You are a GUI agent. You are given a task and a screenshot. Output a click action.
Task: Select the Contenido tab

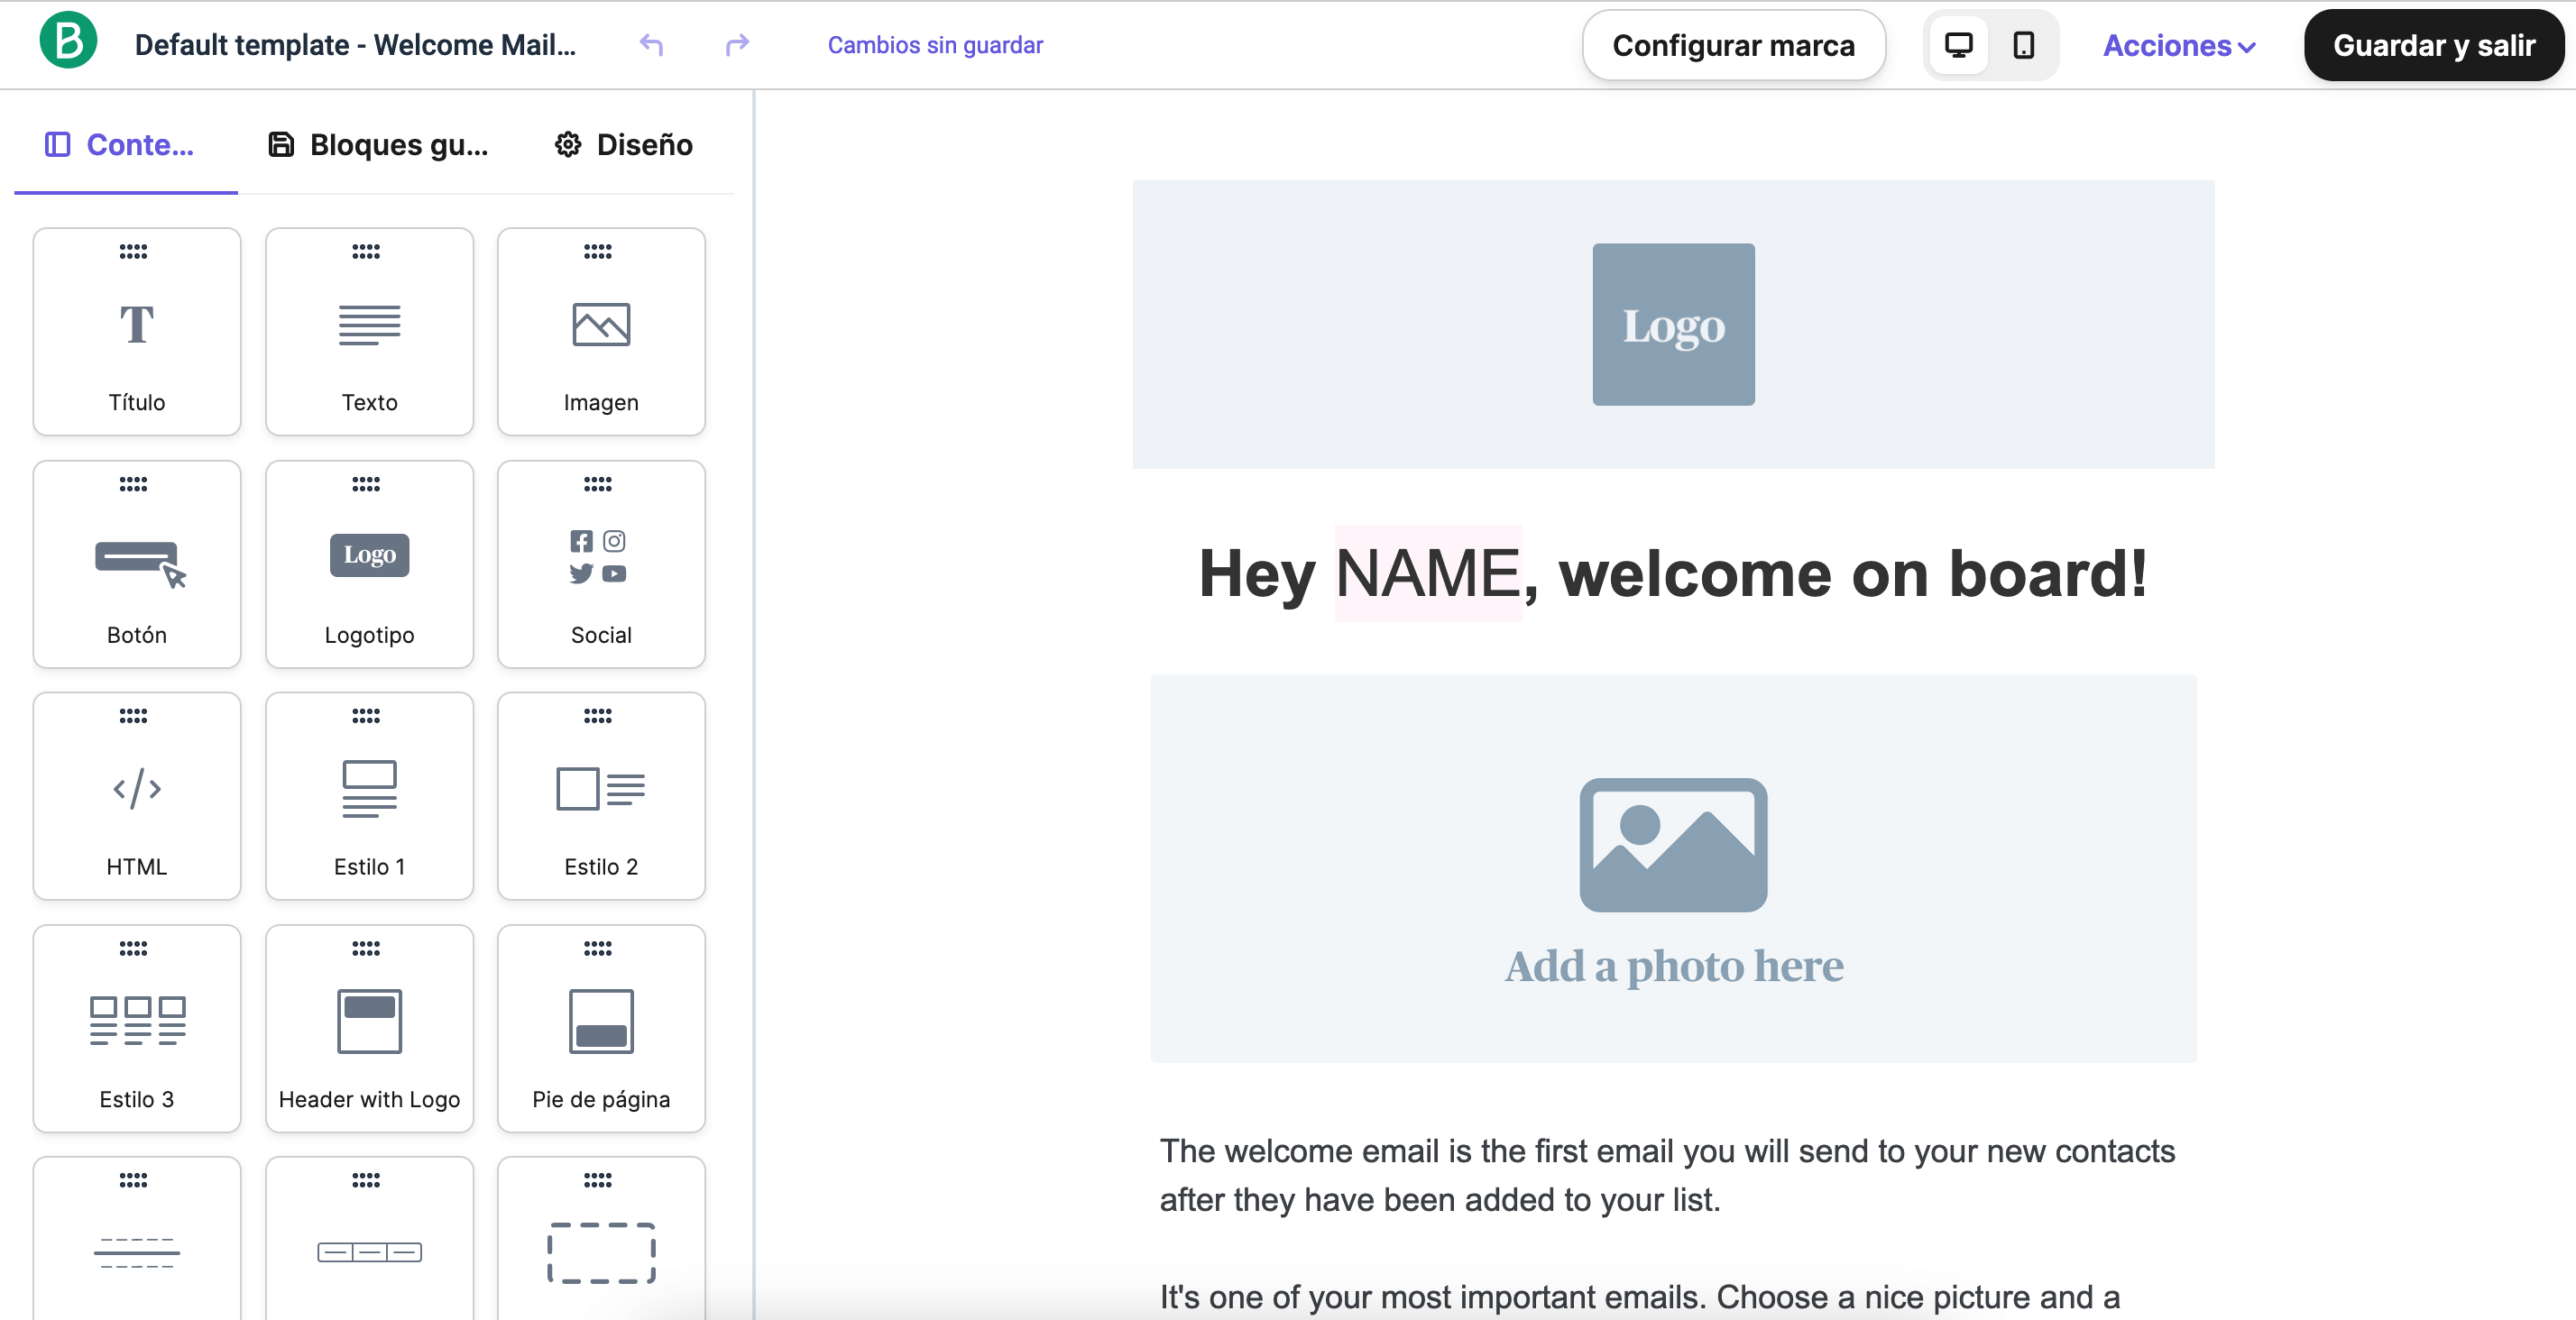(x=126, y=145)
